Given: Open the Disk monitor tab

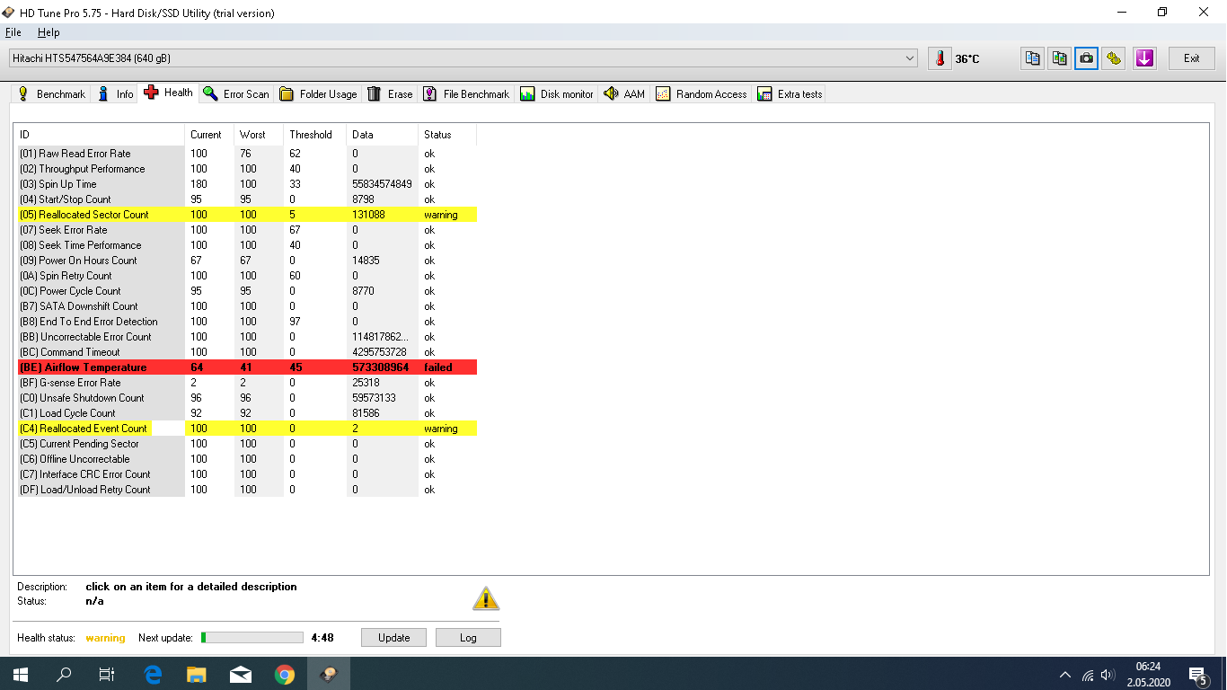Looking at the screenshot, I should 557,93.
